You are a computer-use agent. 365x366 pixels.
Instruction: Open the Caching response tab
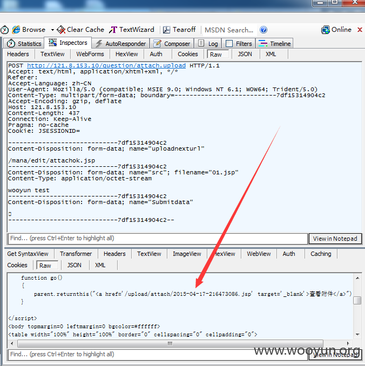click(x=321, y=254)
